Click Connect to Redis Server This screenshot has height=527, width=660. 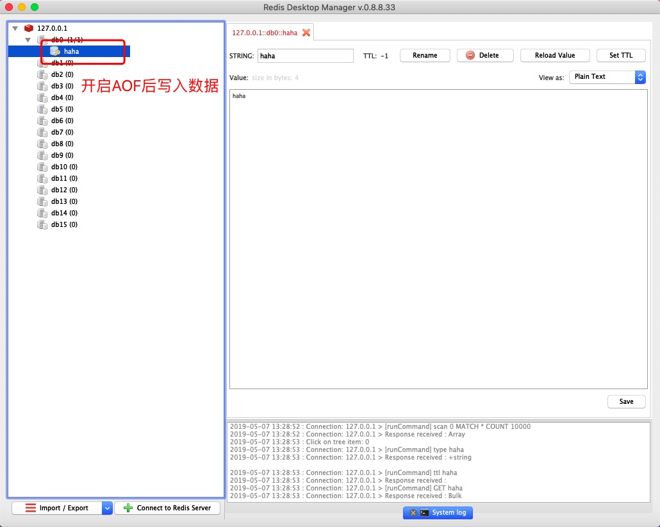pyautogui.click(x=167, y=508)
